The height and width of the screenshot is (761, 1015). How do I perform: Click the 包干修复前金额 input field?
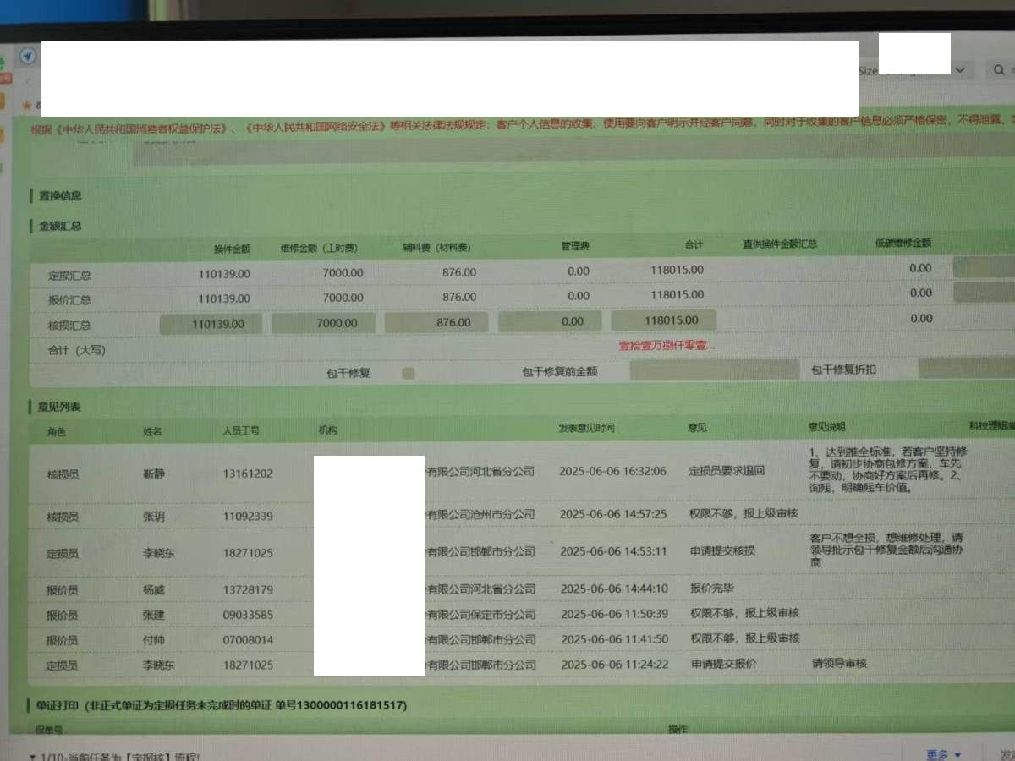713,370
